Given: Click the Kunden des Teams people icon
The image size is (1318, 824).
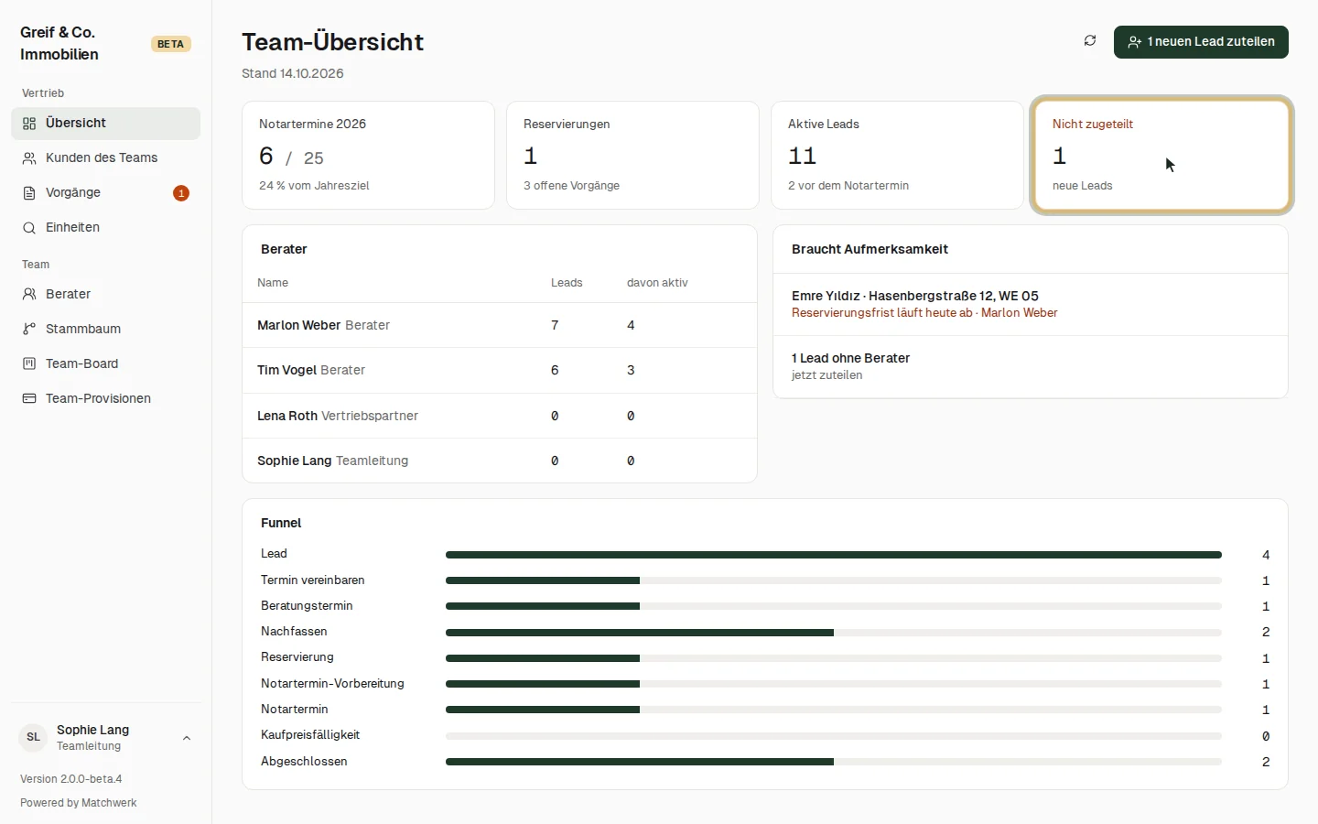Looking at the screenshot, I should pyautogui.click(x=29, y=158).
